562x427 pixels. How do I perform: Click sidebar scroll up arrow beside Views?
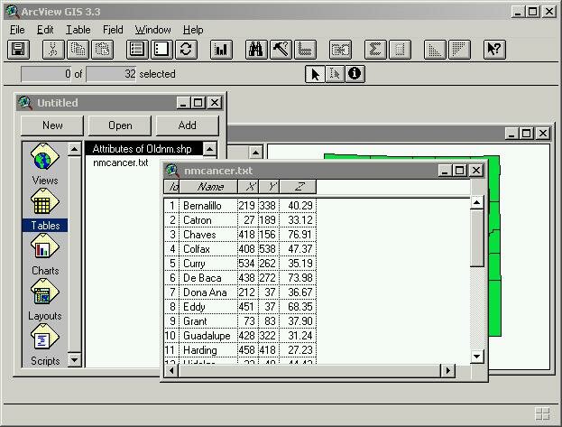pyautogui.click(x=75, y=149)
